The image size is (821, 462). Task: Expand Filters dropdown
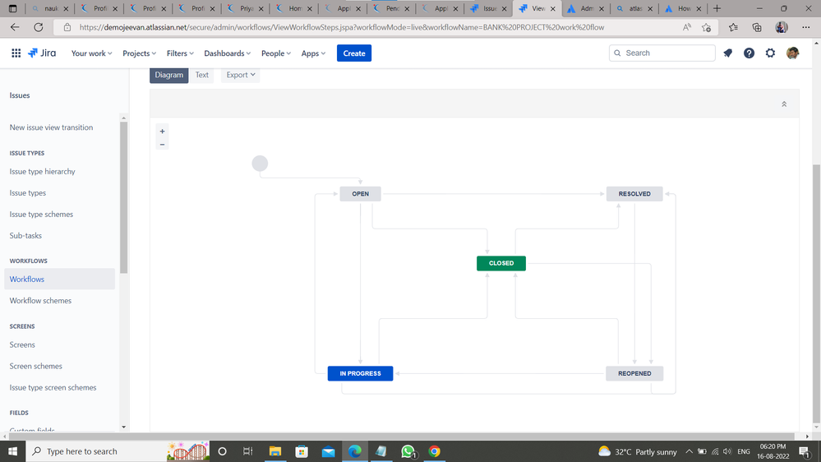tap(180, 53)
